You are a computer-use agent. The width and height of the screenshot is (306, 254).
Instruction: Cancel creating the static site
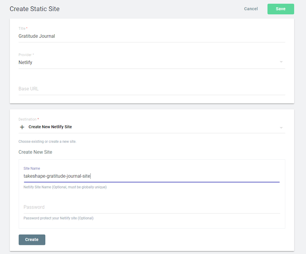[x=251, y=9]
